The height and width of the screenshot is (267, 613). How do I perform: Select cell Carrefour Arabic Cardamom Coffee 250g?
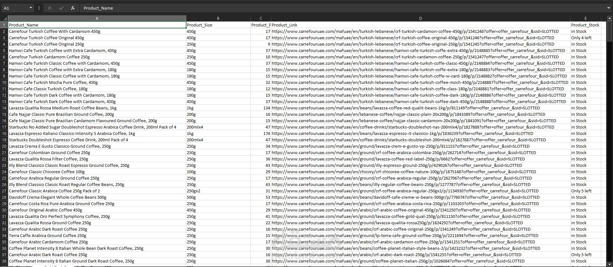click(x=97, y=242)
